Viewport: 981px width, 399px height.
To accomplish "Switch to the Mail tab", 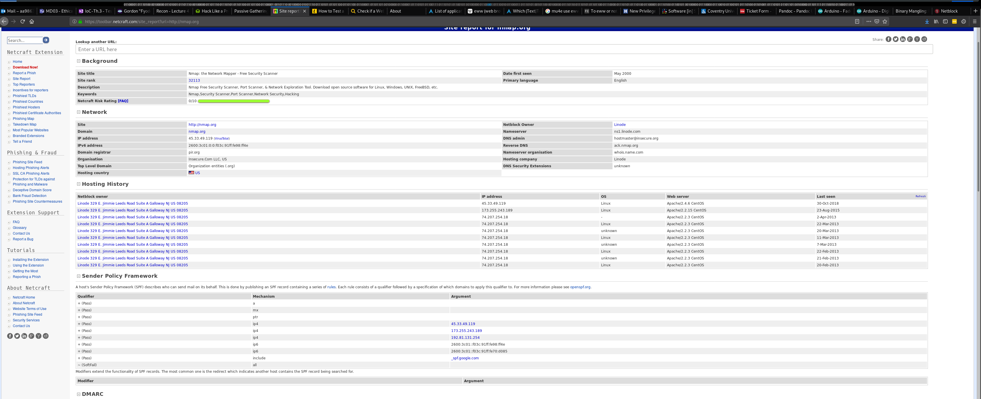I will tap(18, 11).
